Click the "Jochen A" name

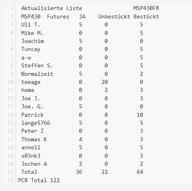point(34,164)
